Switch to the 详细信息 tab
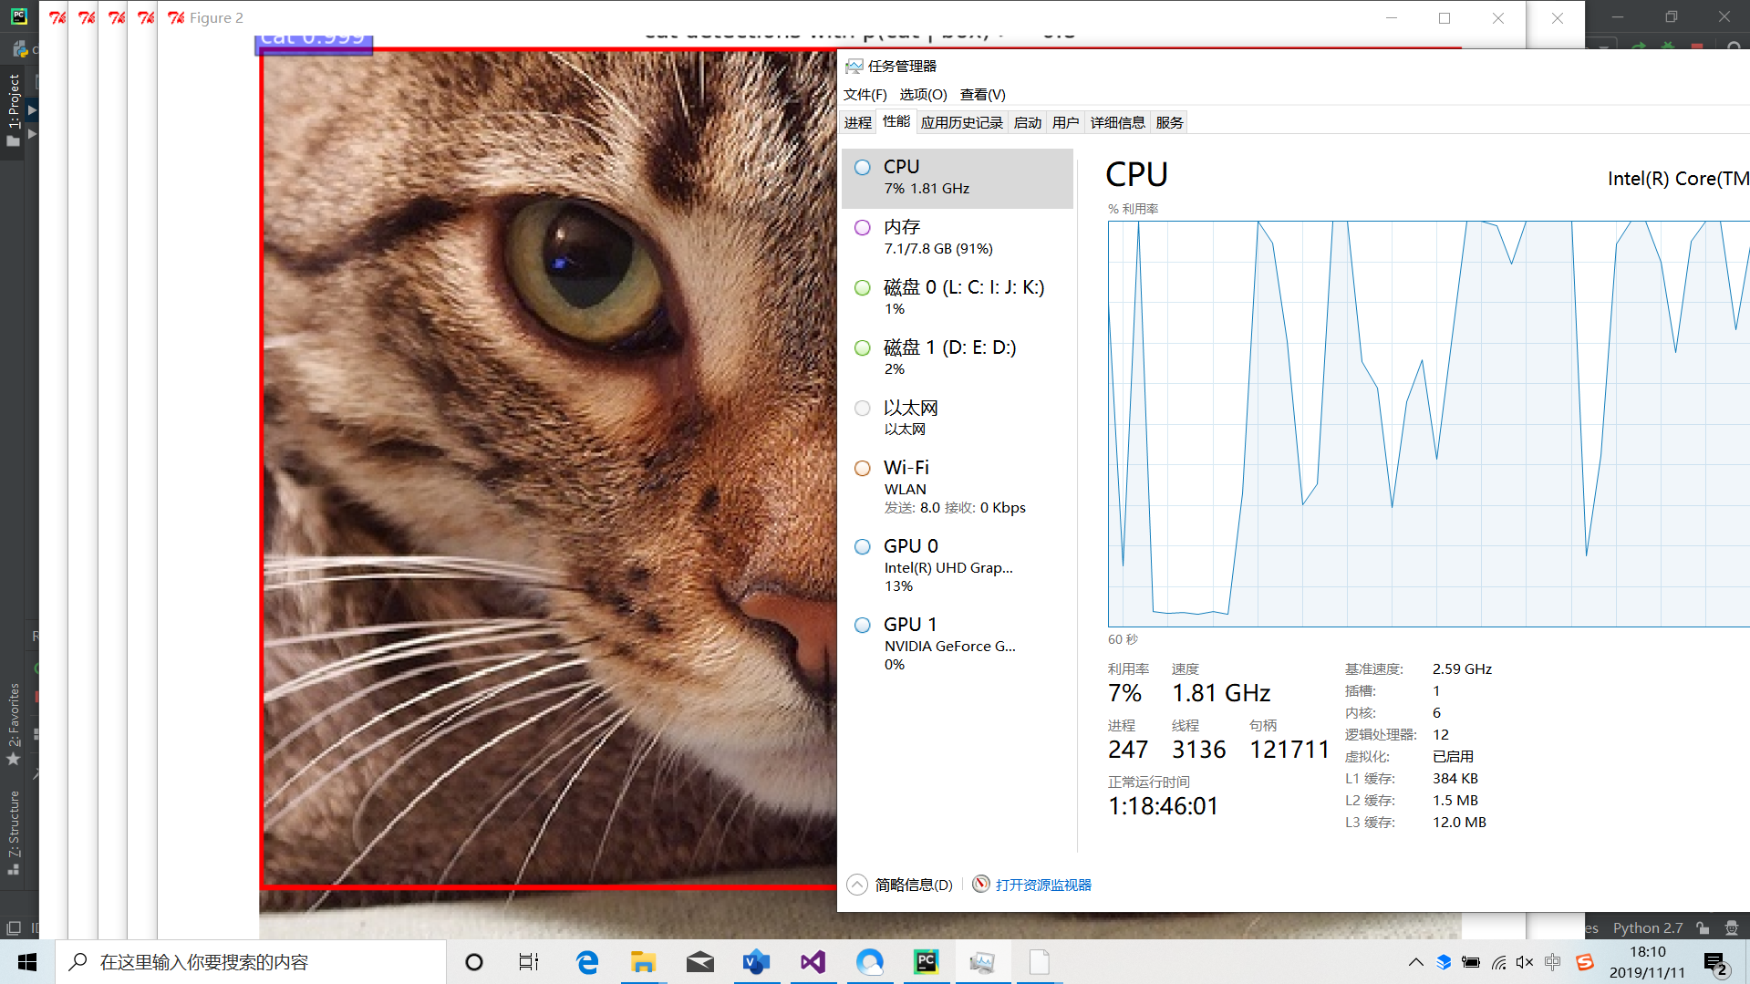This screenshot has width=1750, height=984. (1117, 123)
